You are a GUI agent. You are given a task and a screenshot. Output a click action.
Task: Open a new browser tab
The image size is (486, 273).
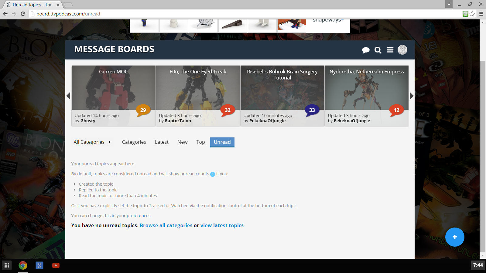pyautogui.click(x=68, y=5)
